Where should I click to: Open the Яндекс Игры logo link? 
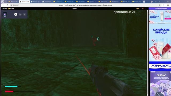[x=8, y=9]
